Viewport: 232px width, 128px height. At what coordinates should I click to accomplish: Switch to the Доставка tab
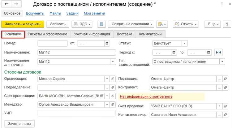[x=124, y=34]
